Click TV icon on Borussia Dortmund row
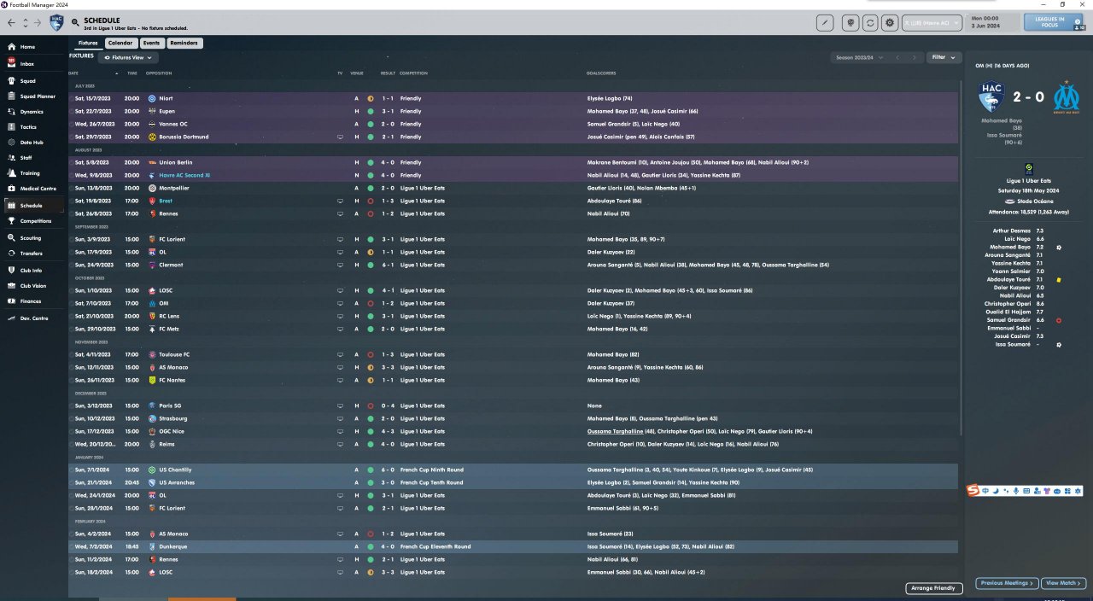This screenshot has width=1093, height=601. (340, 137)
